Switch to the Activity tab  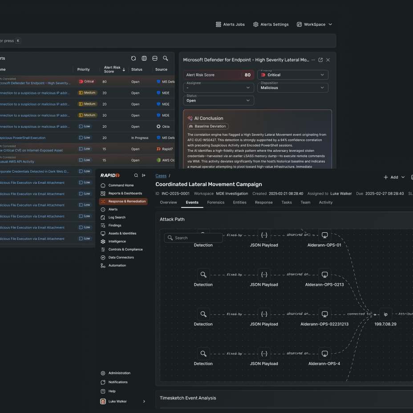(326, 202)
